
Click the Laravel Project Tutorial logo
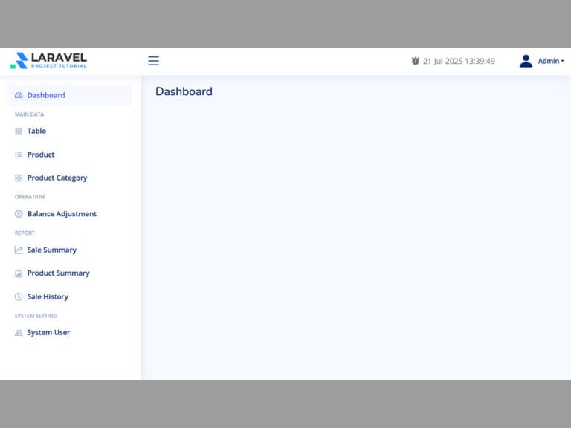click(x=49, y=61)
